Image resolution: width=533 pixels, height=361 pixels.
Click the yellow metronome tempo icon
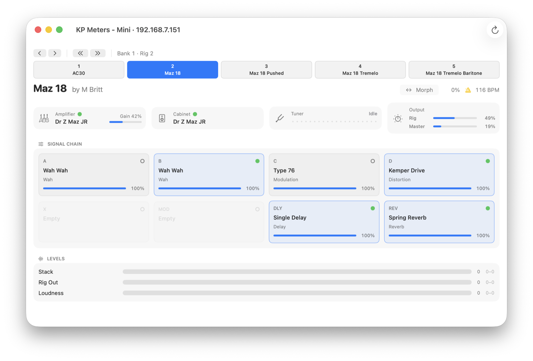468,90
